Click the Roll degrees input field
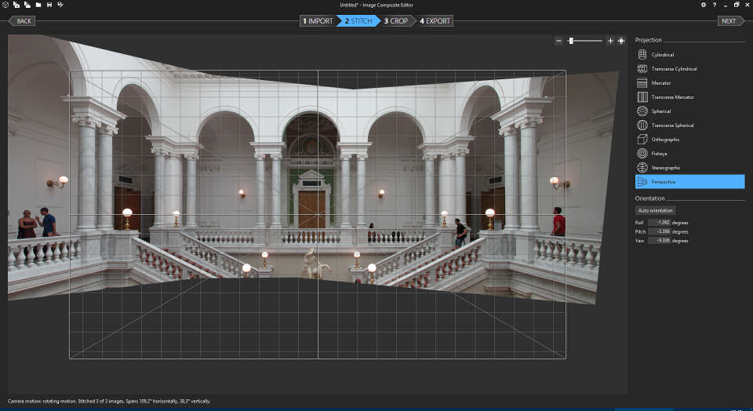This screenshot has height=411, width=753. tap(658, 223)
